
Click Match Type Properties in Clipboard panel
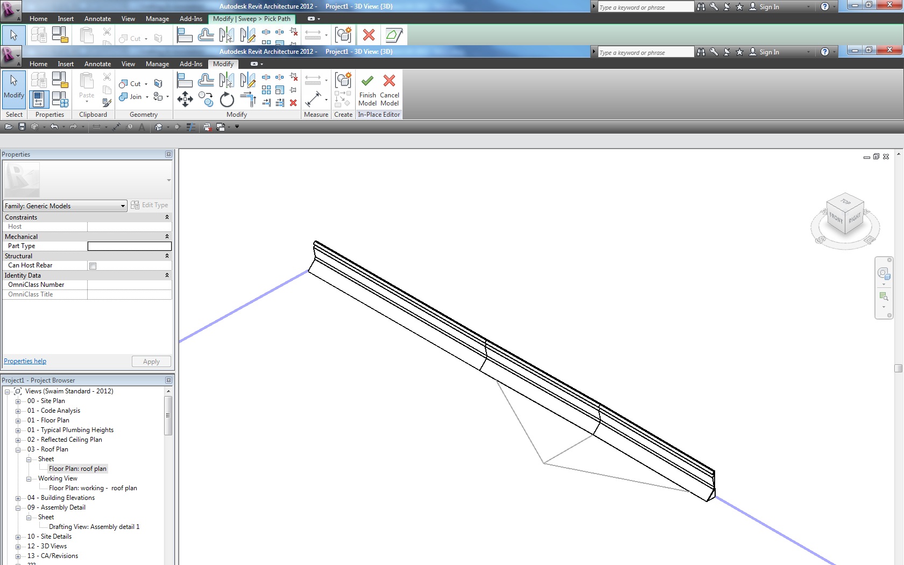tap(107, 102)
